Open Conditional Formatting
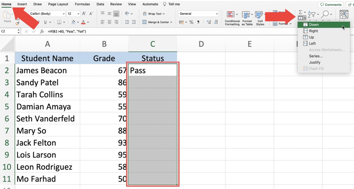354x189 pixels. coord(232,18)
